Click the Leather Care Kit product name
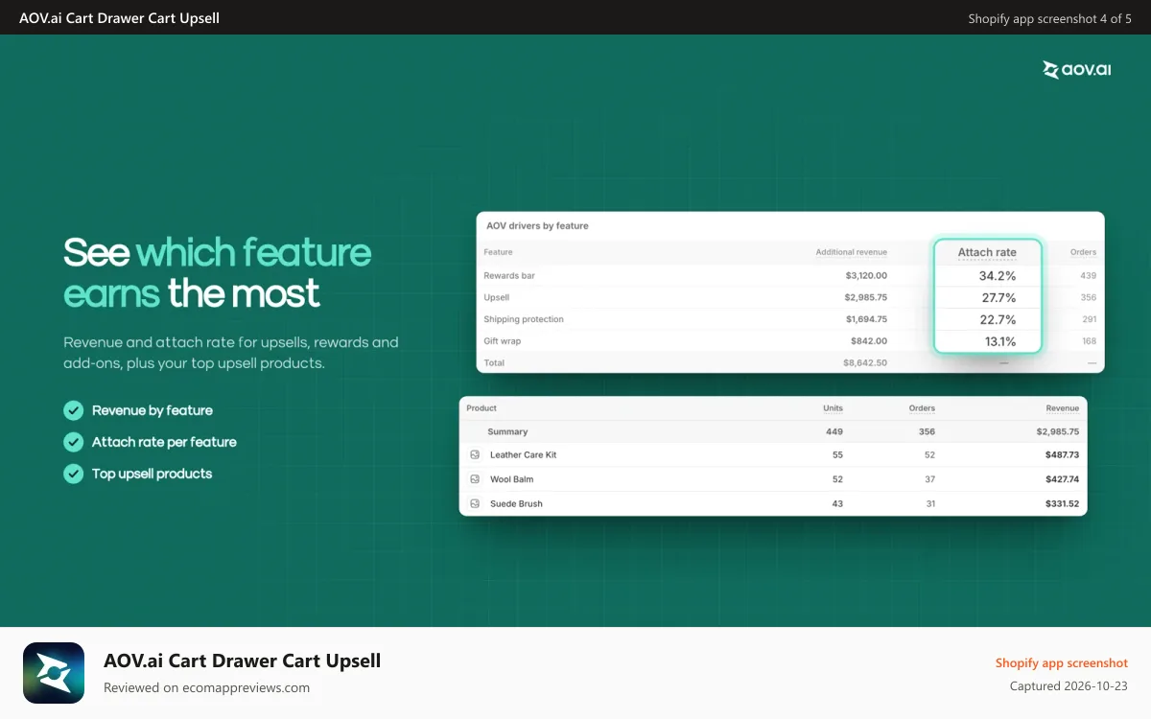This screenshot has height=719, width=1151. (523, 454)
